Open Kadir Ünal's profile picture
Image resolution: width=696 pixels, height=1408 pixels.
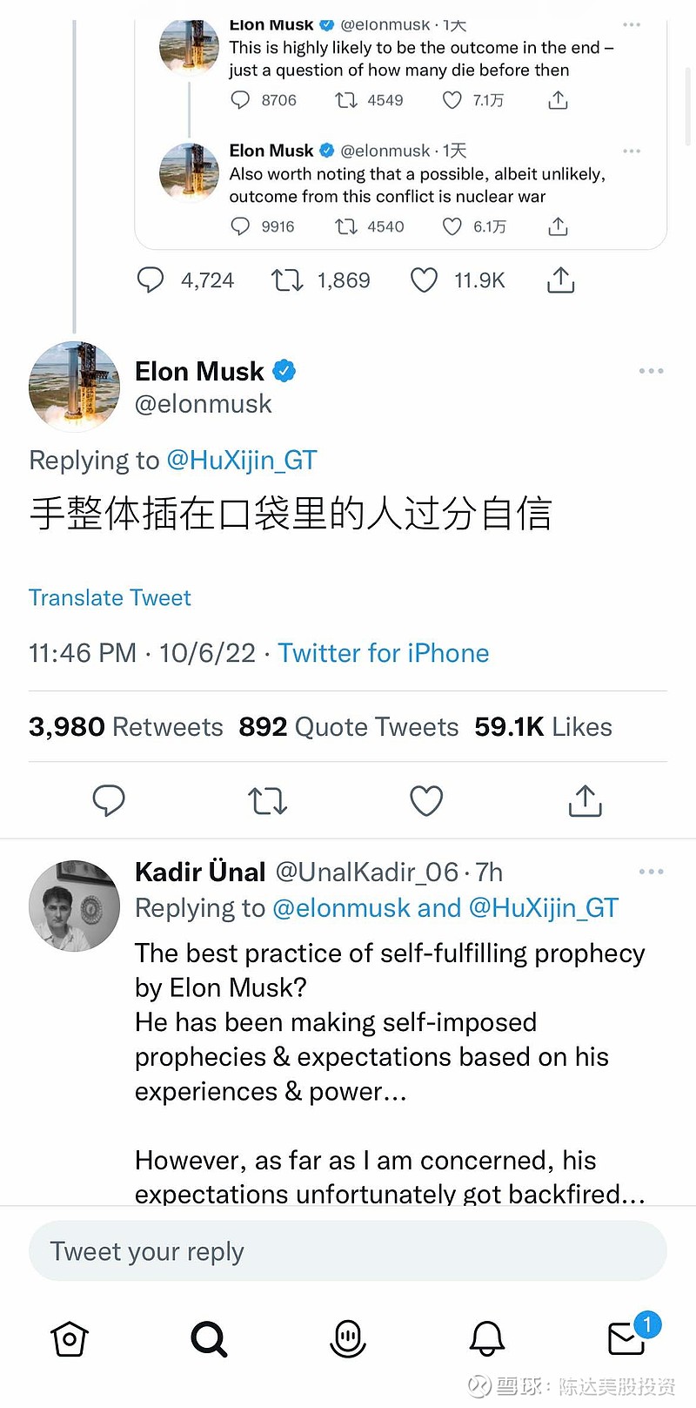click(74, 906)
